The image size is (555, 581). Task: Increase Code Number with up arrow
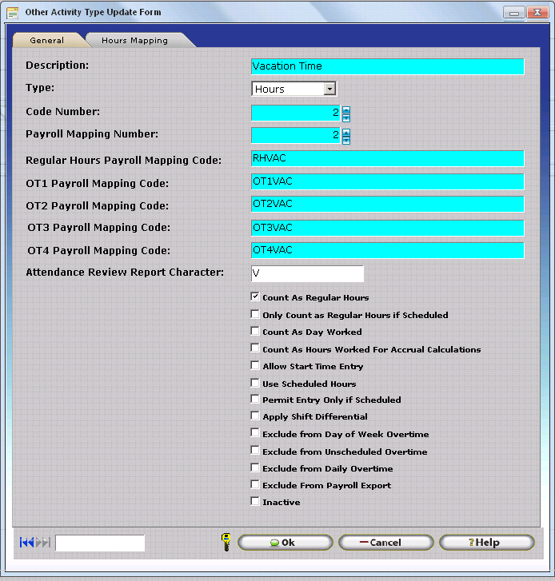pyautogui.click(x=346, y=109)
